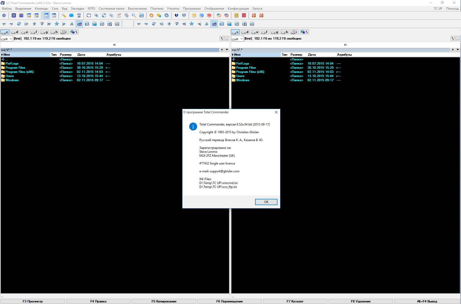
Task: Select optical drive i in left panel
Action: coord(64,32)
